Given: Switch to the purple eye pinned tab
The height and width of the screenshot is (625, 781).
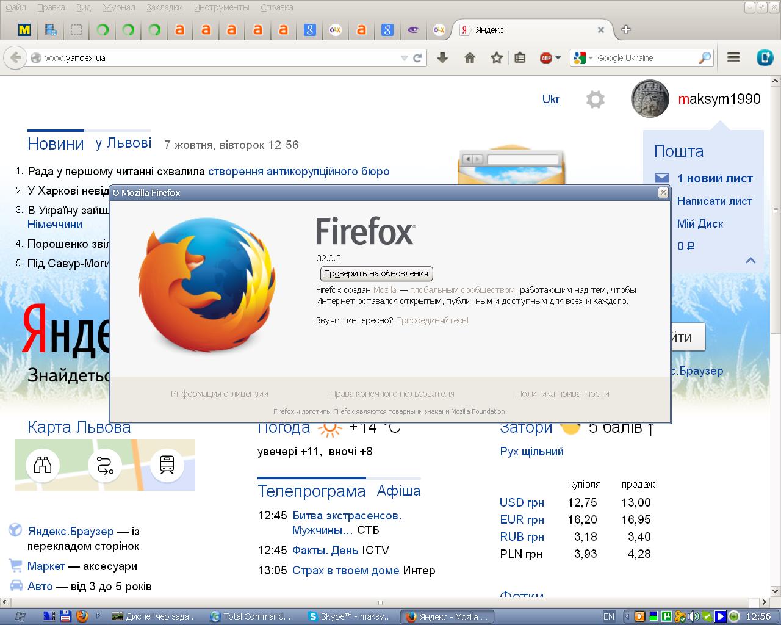Looking at the screenshot, I should pyautogui.click(x=413, y=29).
